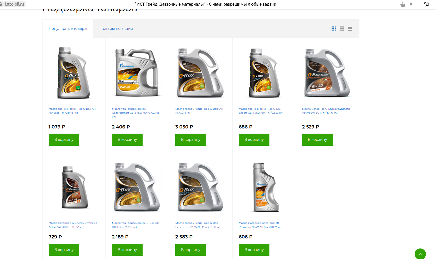This screenshot has height=259, width=436.
Task: Click G-Box Expert 1 л canister image
Action: point(264,73)
